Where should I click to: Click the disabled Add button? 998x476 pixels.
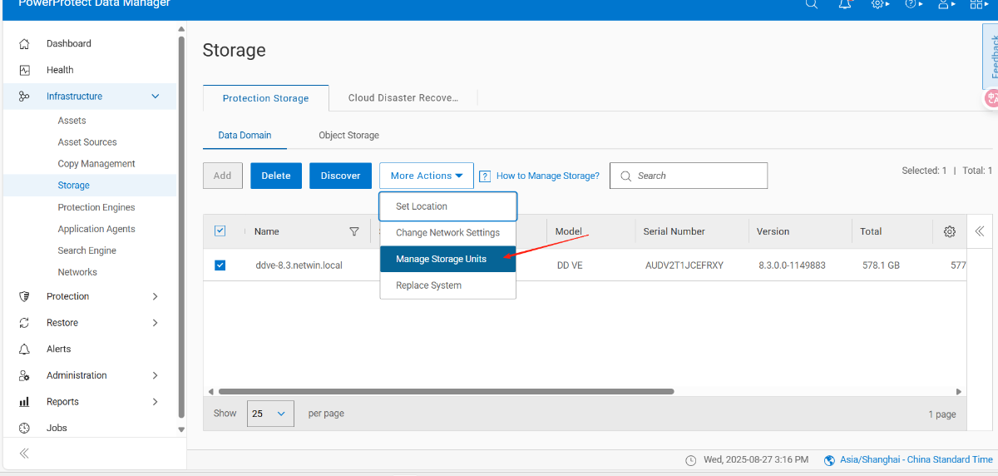tap(223, 176)
